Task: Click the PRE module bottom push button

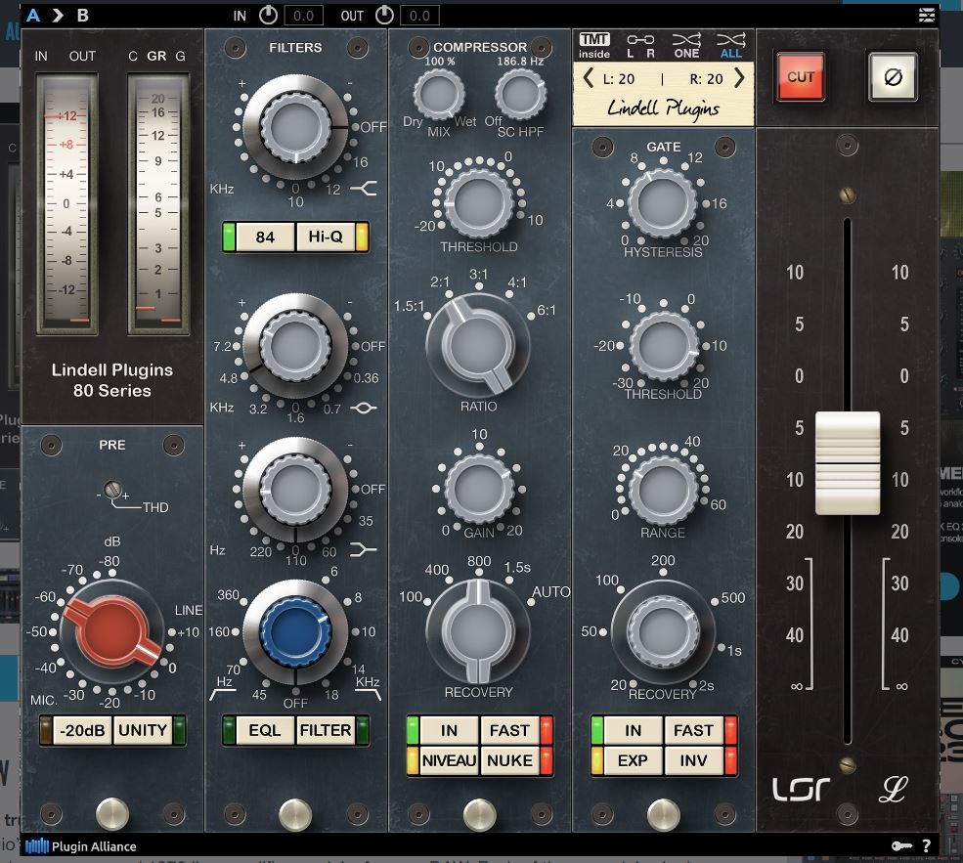Action: [x=112, y=814]
